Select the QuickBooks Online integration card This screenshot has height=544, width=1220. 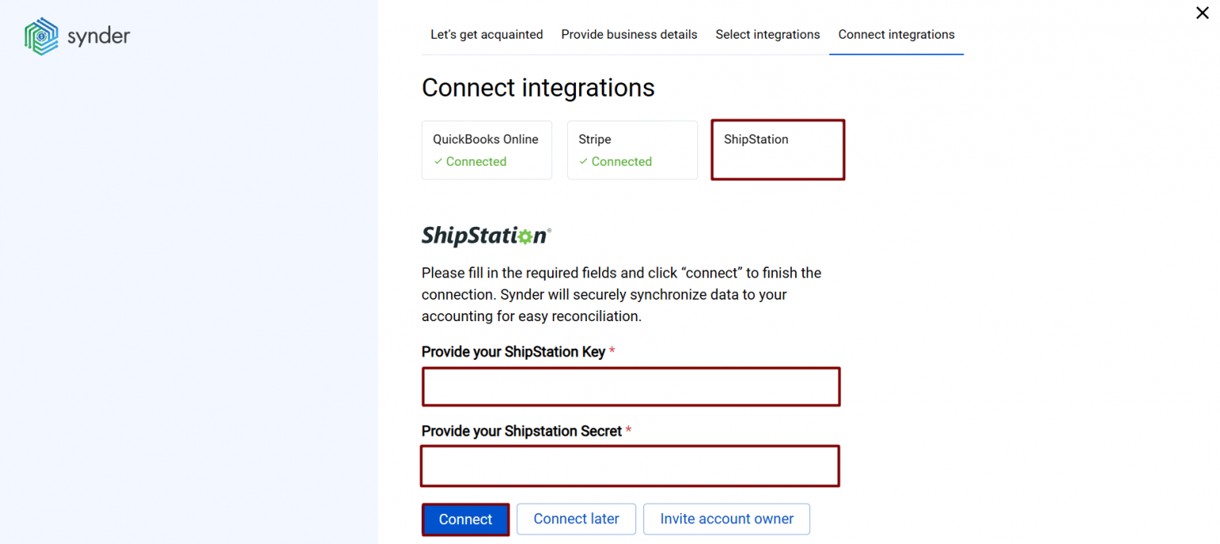click(486, 150)
